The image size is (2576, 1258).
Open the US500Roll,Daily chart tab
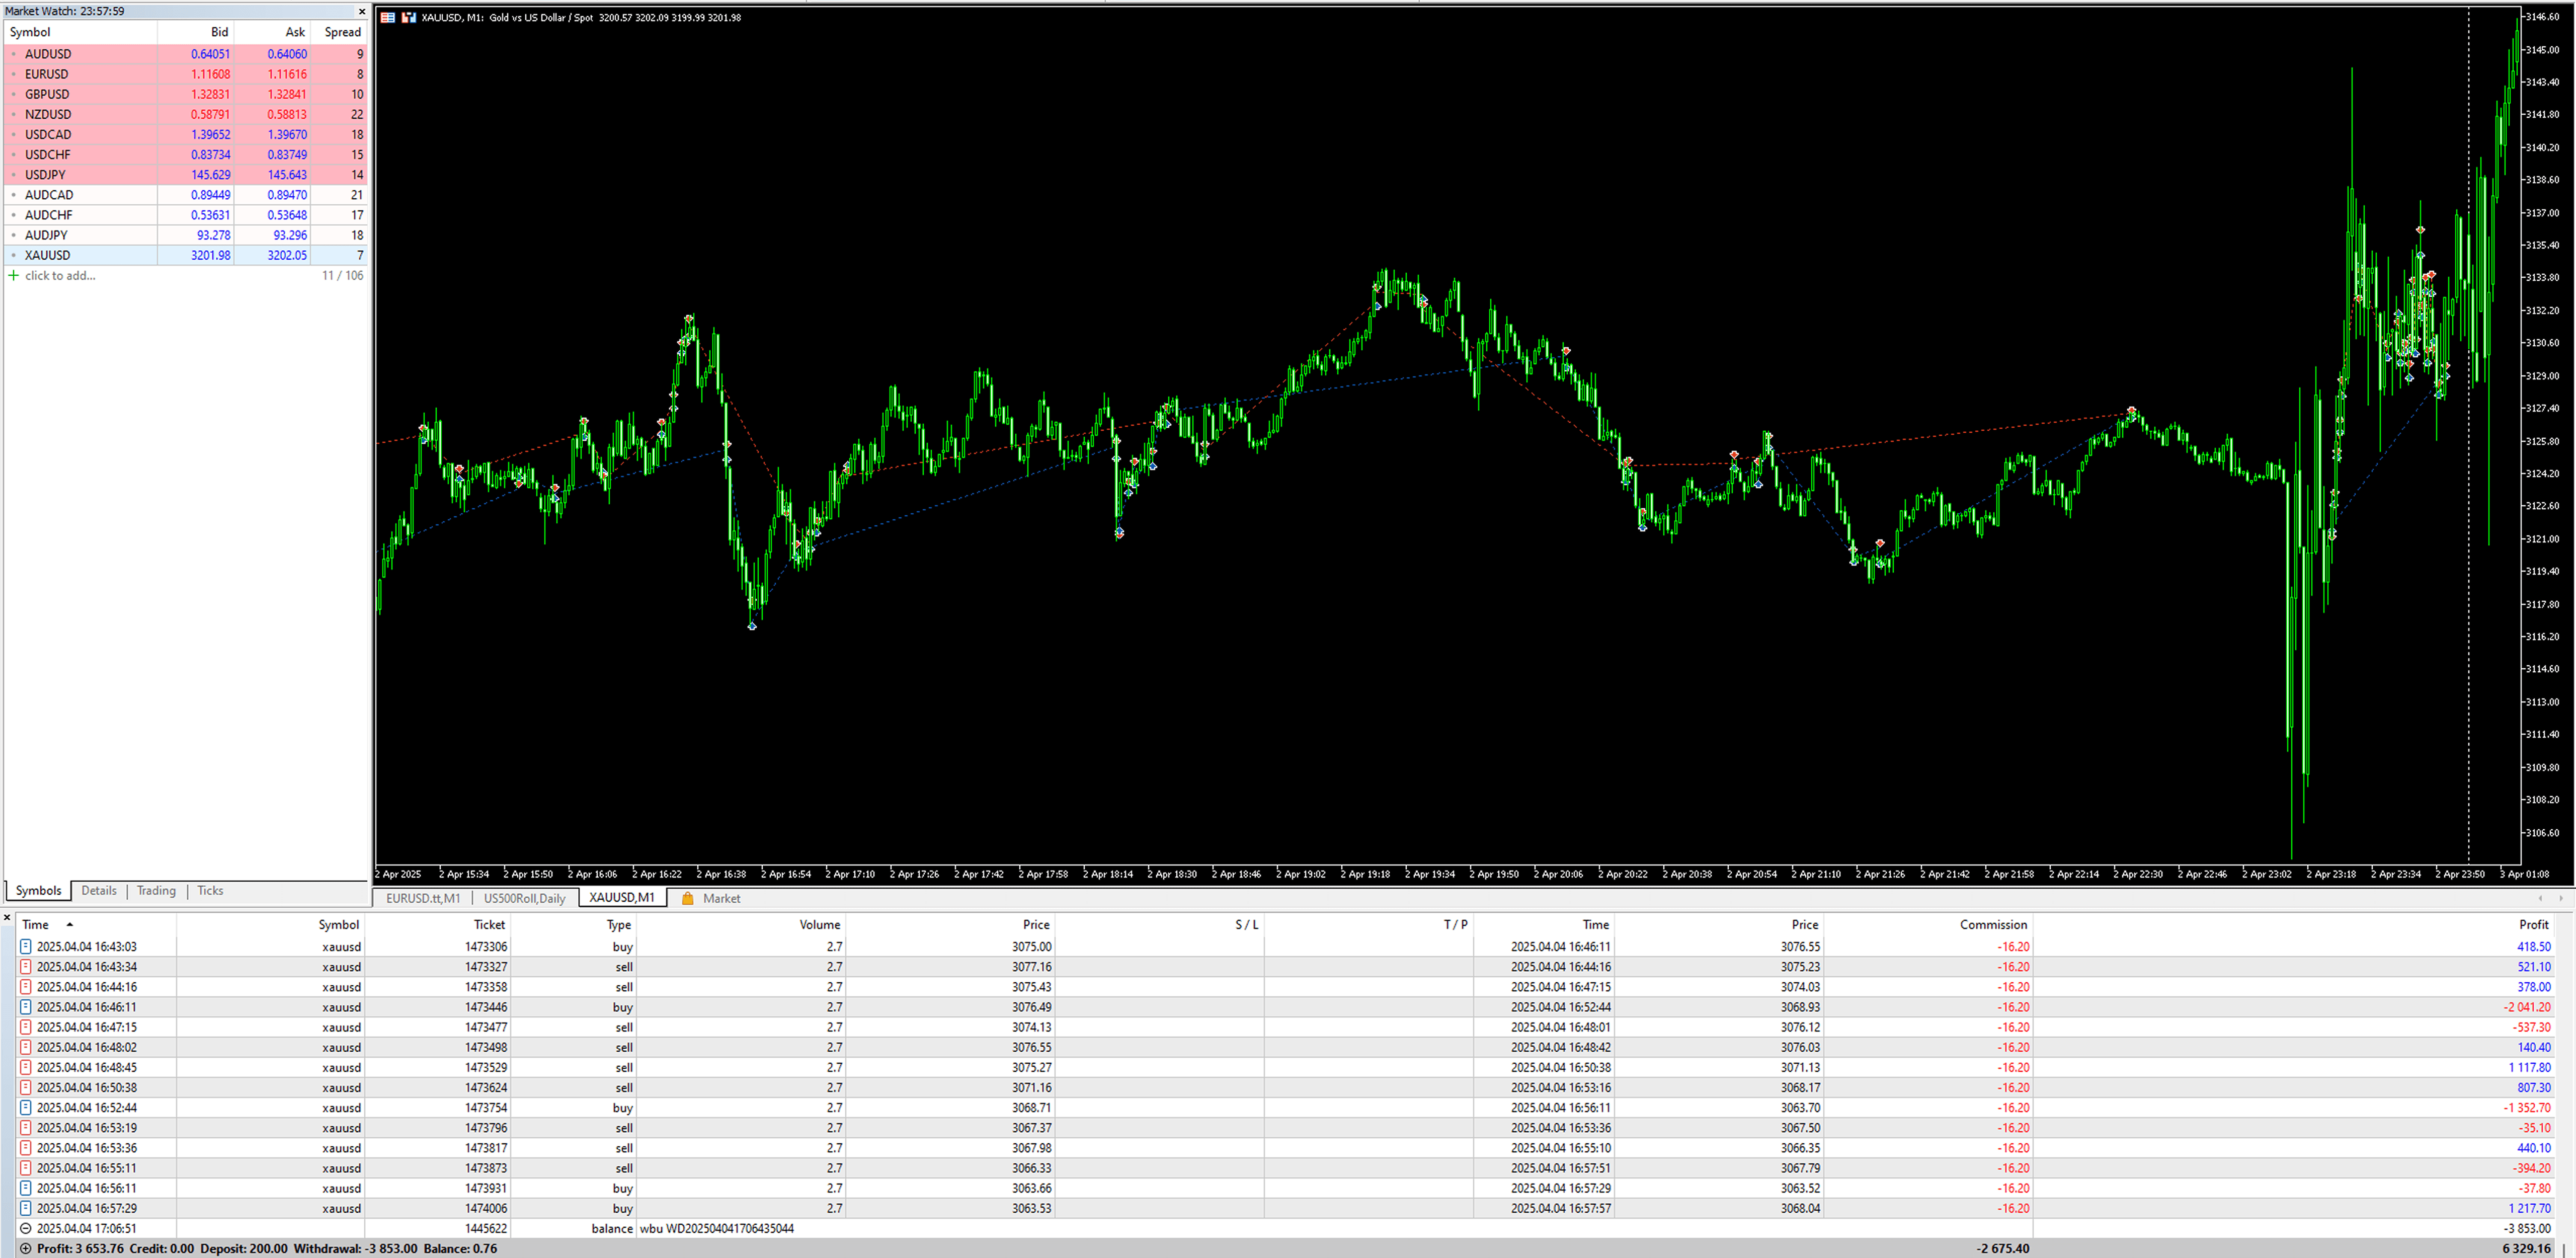tap(524, 898)
